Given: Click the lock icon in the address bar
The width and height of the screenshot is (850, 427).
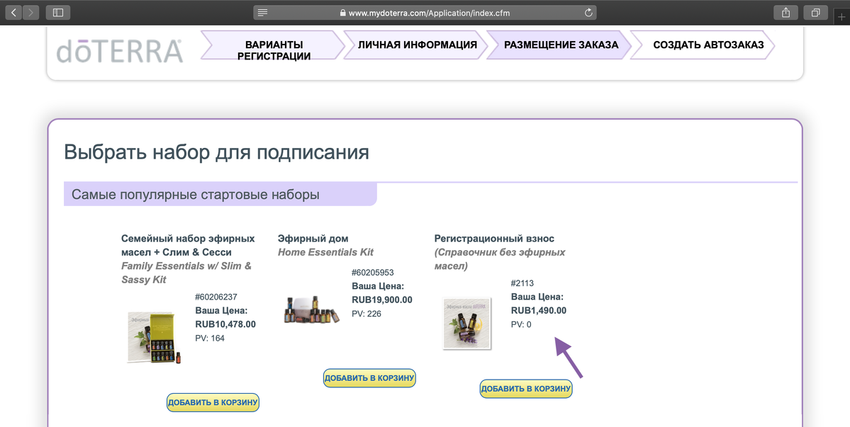Looking at the screenshot, I should [x=342, y=13].
